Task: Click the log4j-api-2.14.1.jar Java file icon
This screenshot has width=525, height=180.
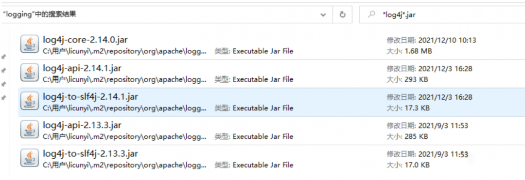Action: (30, 73)
